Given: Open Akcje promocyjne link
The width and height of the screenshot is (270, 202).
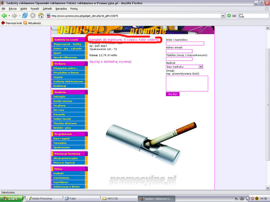Looking at the screenshot, I should pyautogui.click(x=68, y=158).
